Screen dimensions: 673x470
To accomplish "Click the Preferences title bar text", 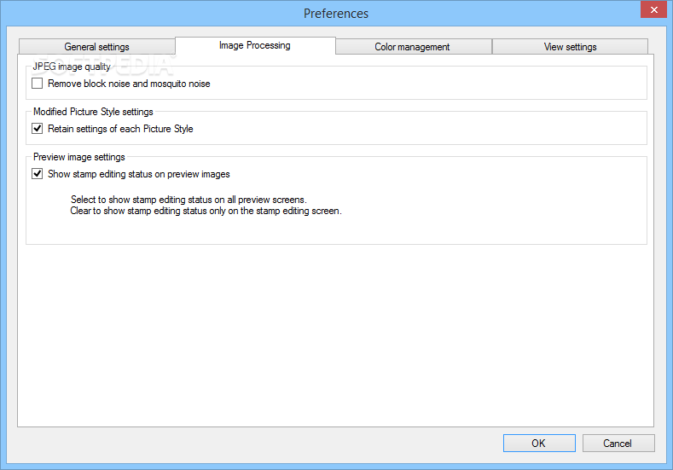I will coord(336,14).
